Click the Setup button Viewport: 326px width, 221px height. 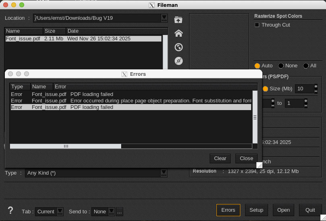click(x=256, y=210)
